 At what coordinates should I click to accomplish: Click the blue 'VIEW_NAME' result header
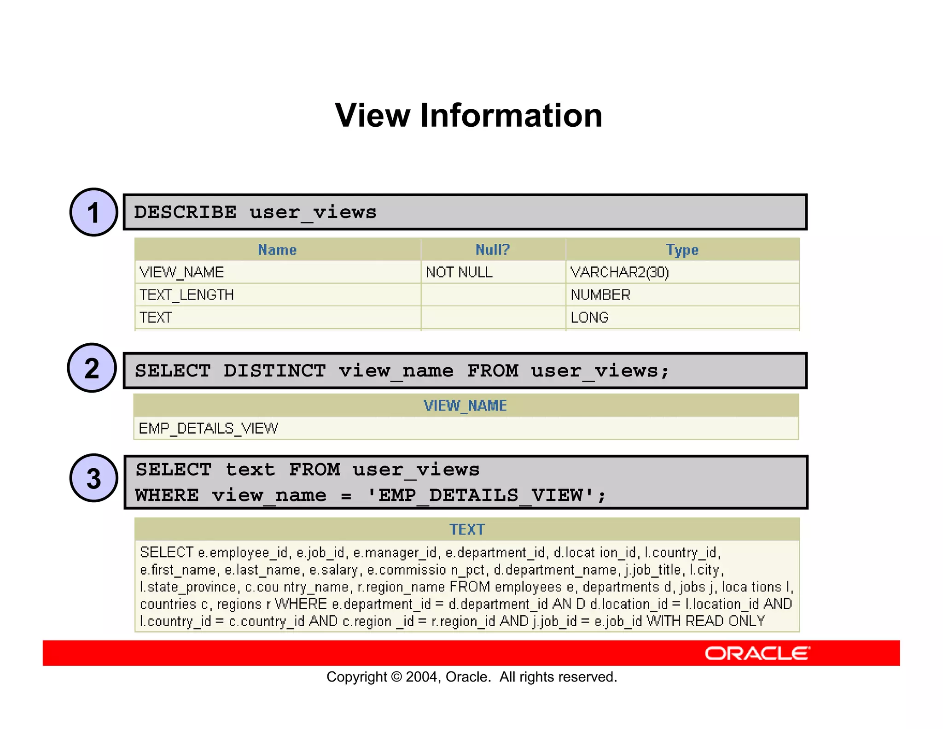(x=466, y=406)
